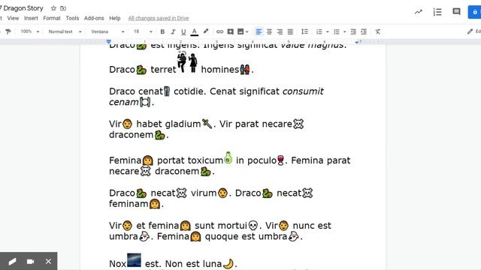Open editing mode pencil

tap(470, 31)
